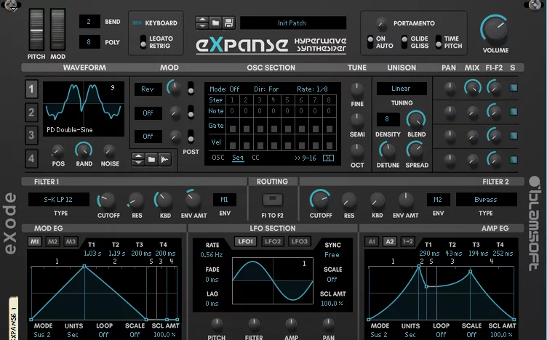Click the FINE tune knob
Image resolution: width=547 pixels, height=340 pixels.
pos(356,89)
